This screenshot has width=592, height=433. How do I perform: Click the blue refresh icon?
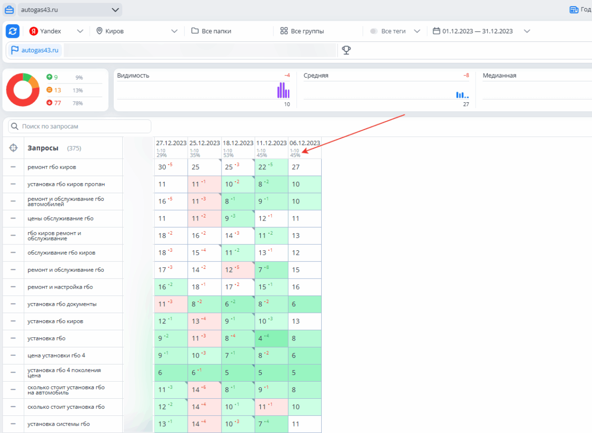point(13,31)
